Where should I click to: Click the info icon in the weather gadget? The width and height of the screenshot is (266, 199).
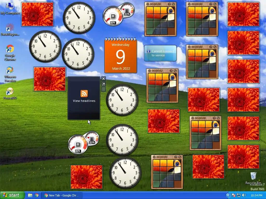148,51
